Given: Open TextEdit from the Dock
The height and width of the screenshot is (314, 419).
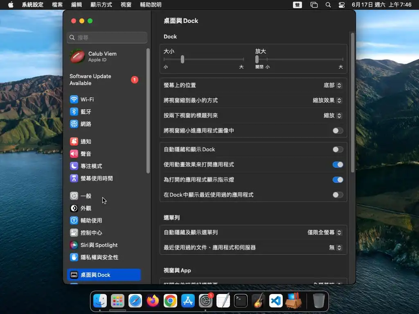Looking at the screenshot, I should click(x=223, y=301).
